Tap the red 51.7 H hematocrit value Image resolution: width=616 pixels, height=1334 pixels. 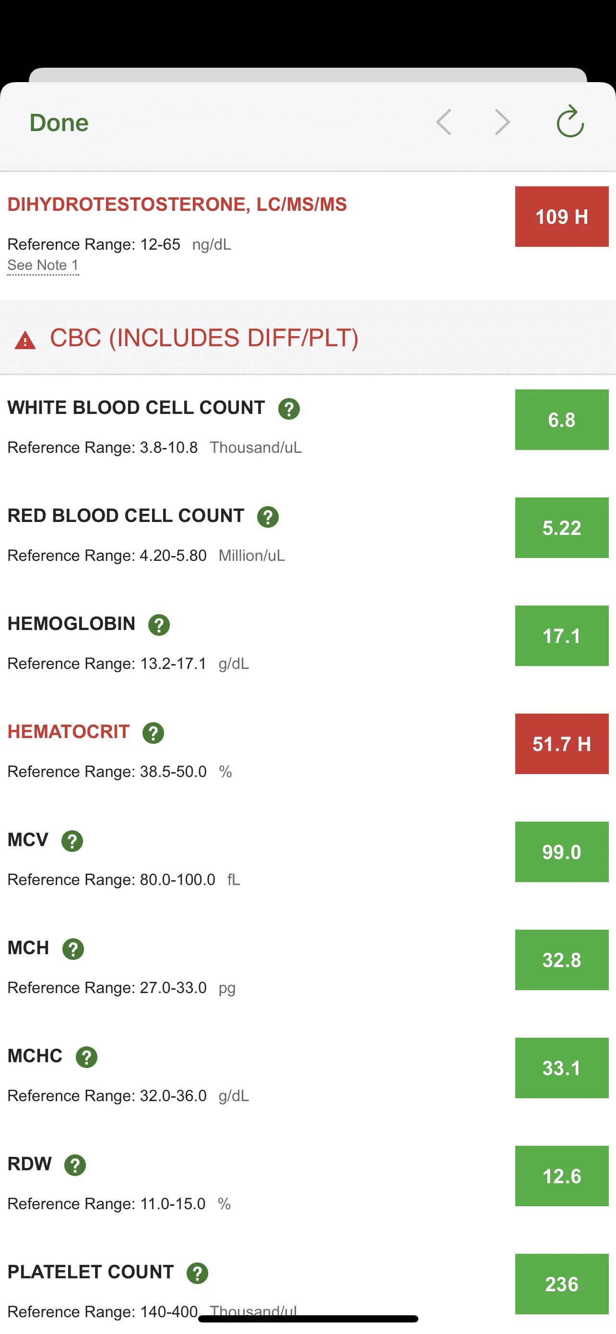coord(562,744)
